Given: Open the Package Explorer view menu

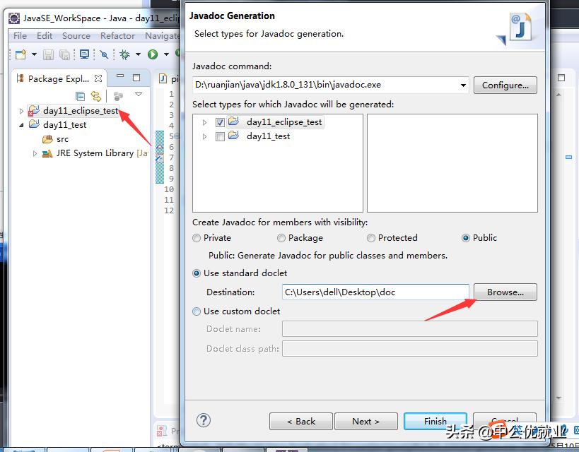Looking at the screenshot, I should coord(139,95).
